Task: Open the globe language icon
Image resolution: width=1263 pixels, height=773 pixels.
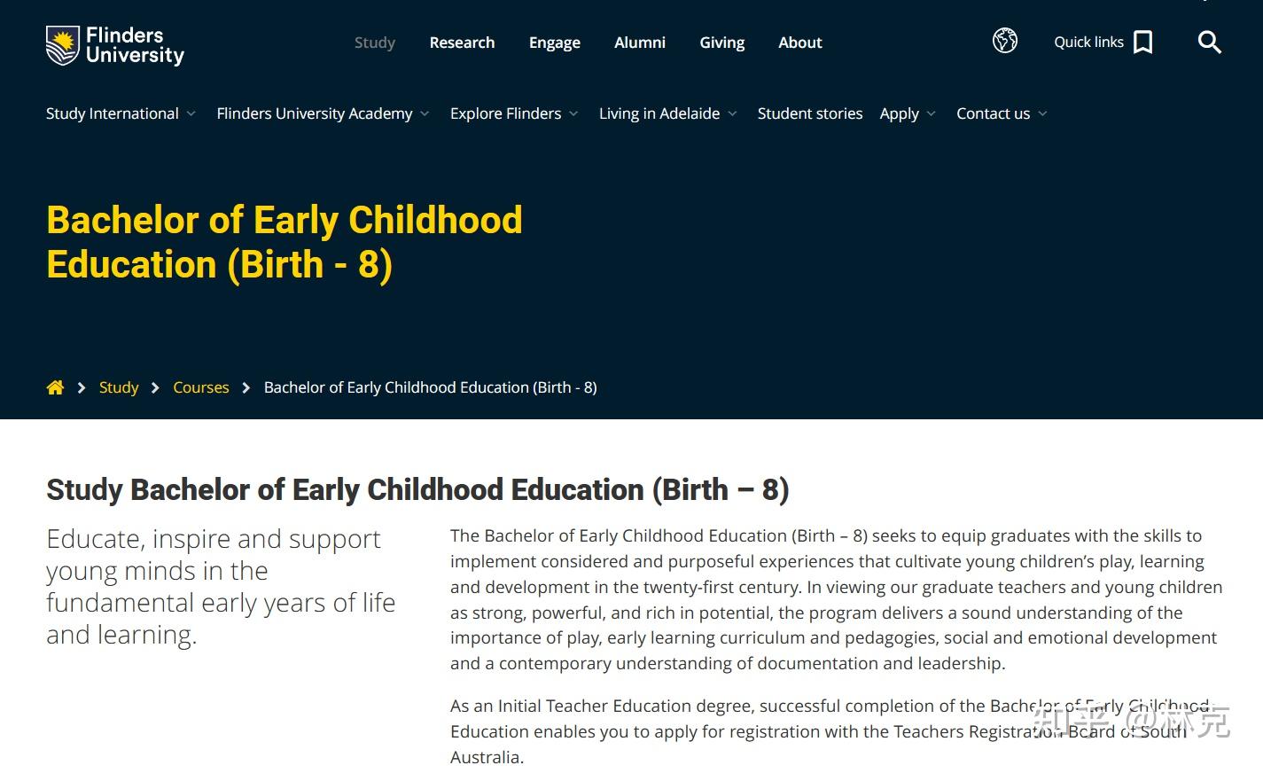Action: [x=1004, y=41]
